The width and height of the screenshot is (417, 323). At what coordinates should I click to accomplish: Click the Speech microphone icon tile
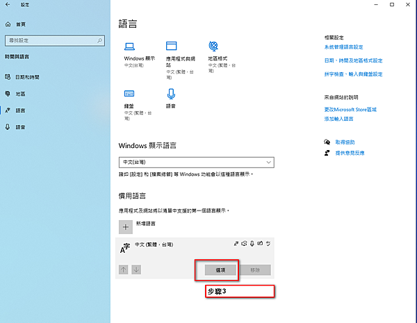(x=171, y=94)
